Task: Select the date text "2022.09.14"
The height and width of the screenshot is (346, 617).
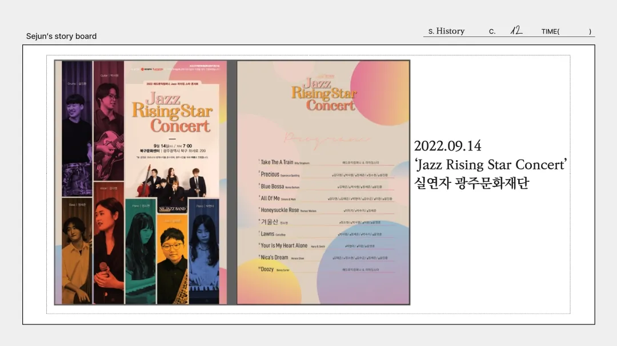Action: pos(447,146)
